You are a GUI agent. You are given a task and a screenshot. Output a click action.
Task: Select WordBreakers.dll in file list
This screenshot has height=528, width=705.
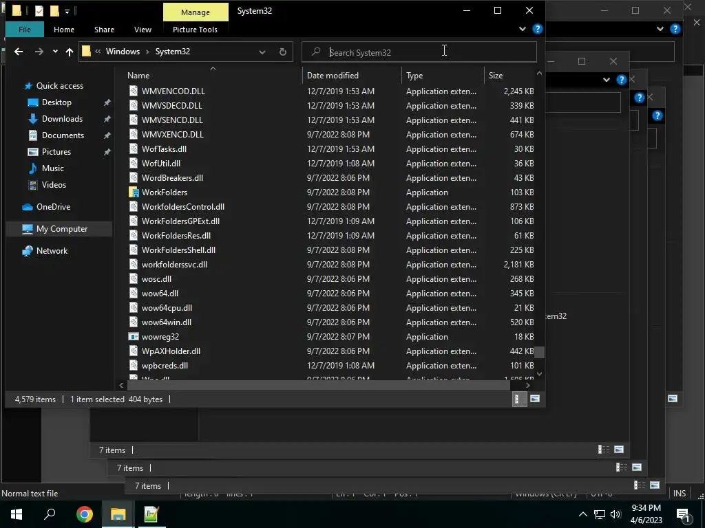click(172, 178)
